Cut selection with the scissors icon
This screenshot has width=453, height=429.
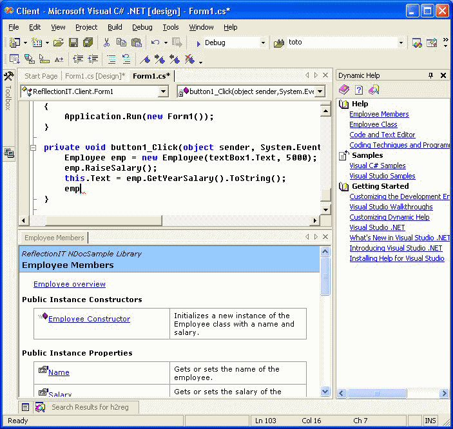pyautogui.click(x=106, y=43)
